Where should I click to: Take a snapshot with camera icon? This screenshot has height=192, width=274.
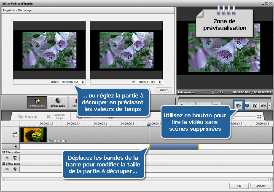(255, 105)
